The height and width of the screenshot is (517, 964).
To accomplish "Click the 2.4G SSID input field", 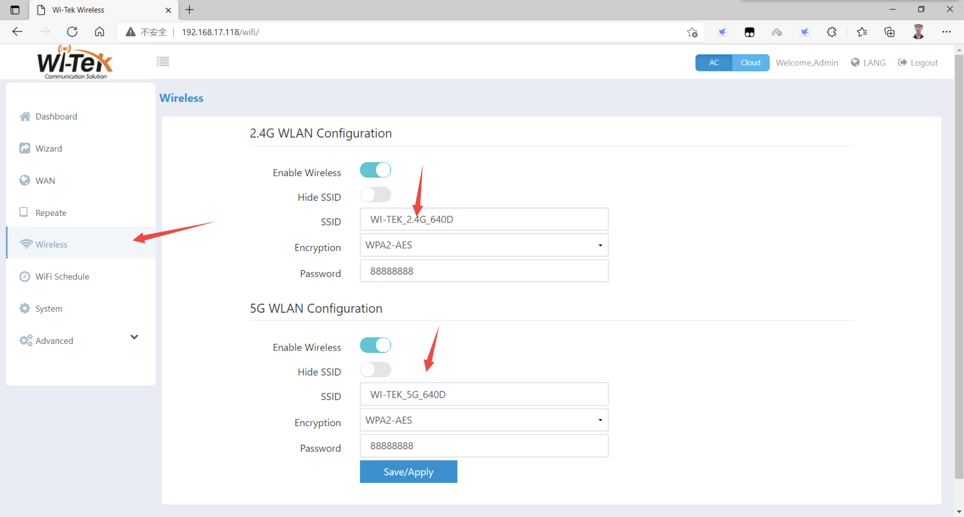I will click(x=484, y=220).
